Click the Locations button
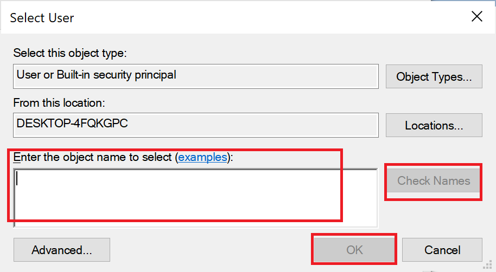Screen dimensions: 496x272 pos(434,125)
